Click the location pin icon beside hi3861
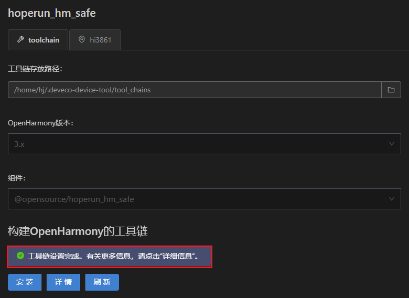 pos(82,39)
